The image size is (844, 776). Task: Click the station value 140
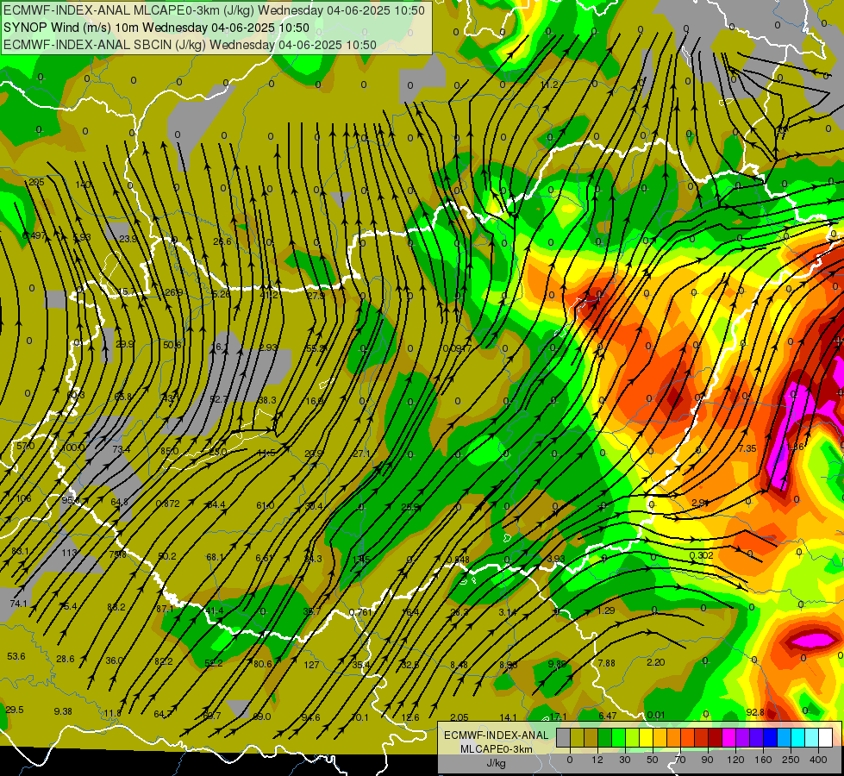pyautogui.click(x=83, y=185)
